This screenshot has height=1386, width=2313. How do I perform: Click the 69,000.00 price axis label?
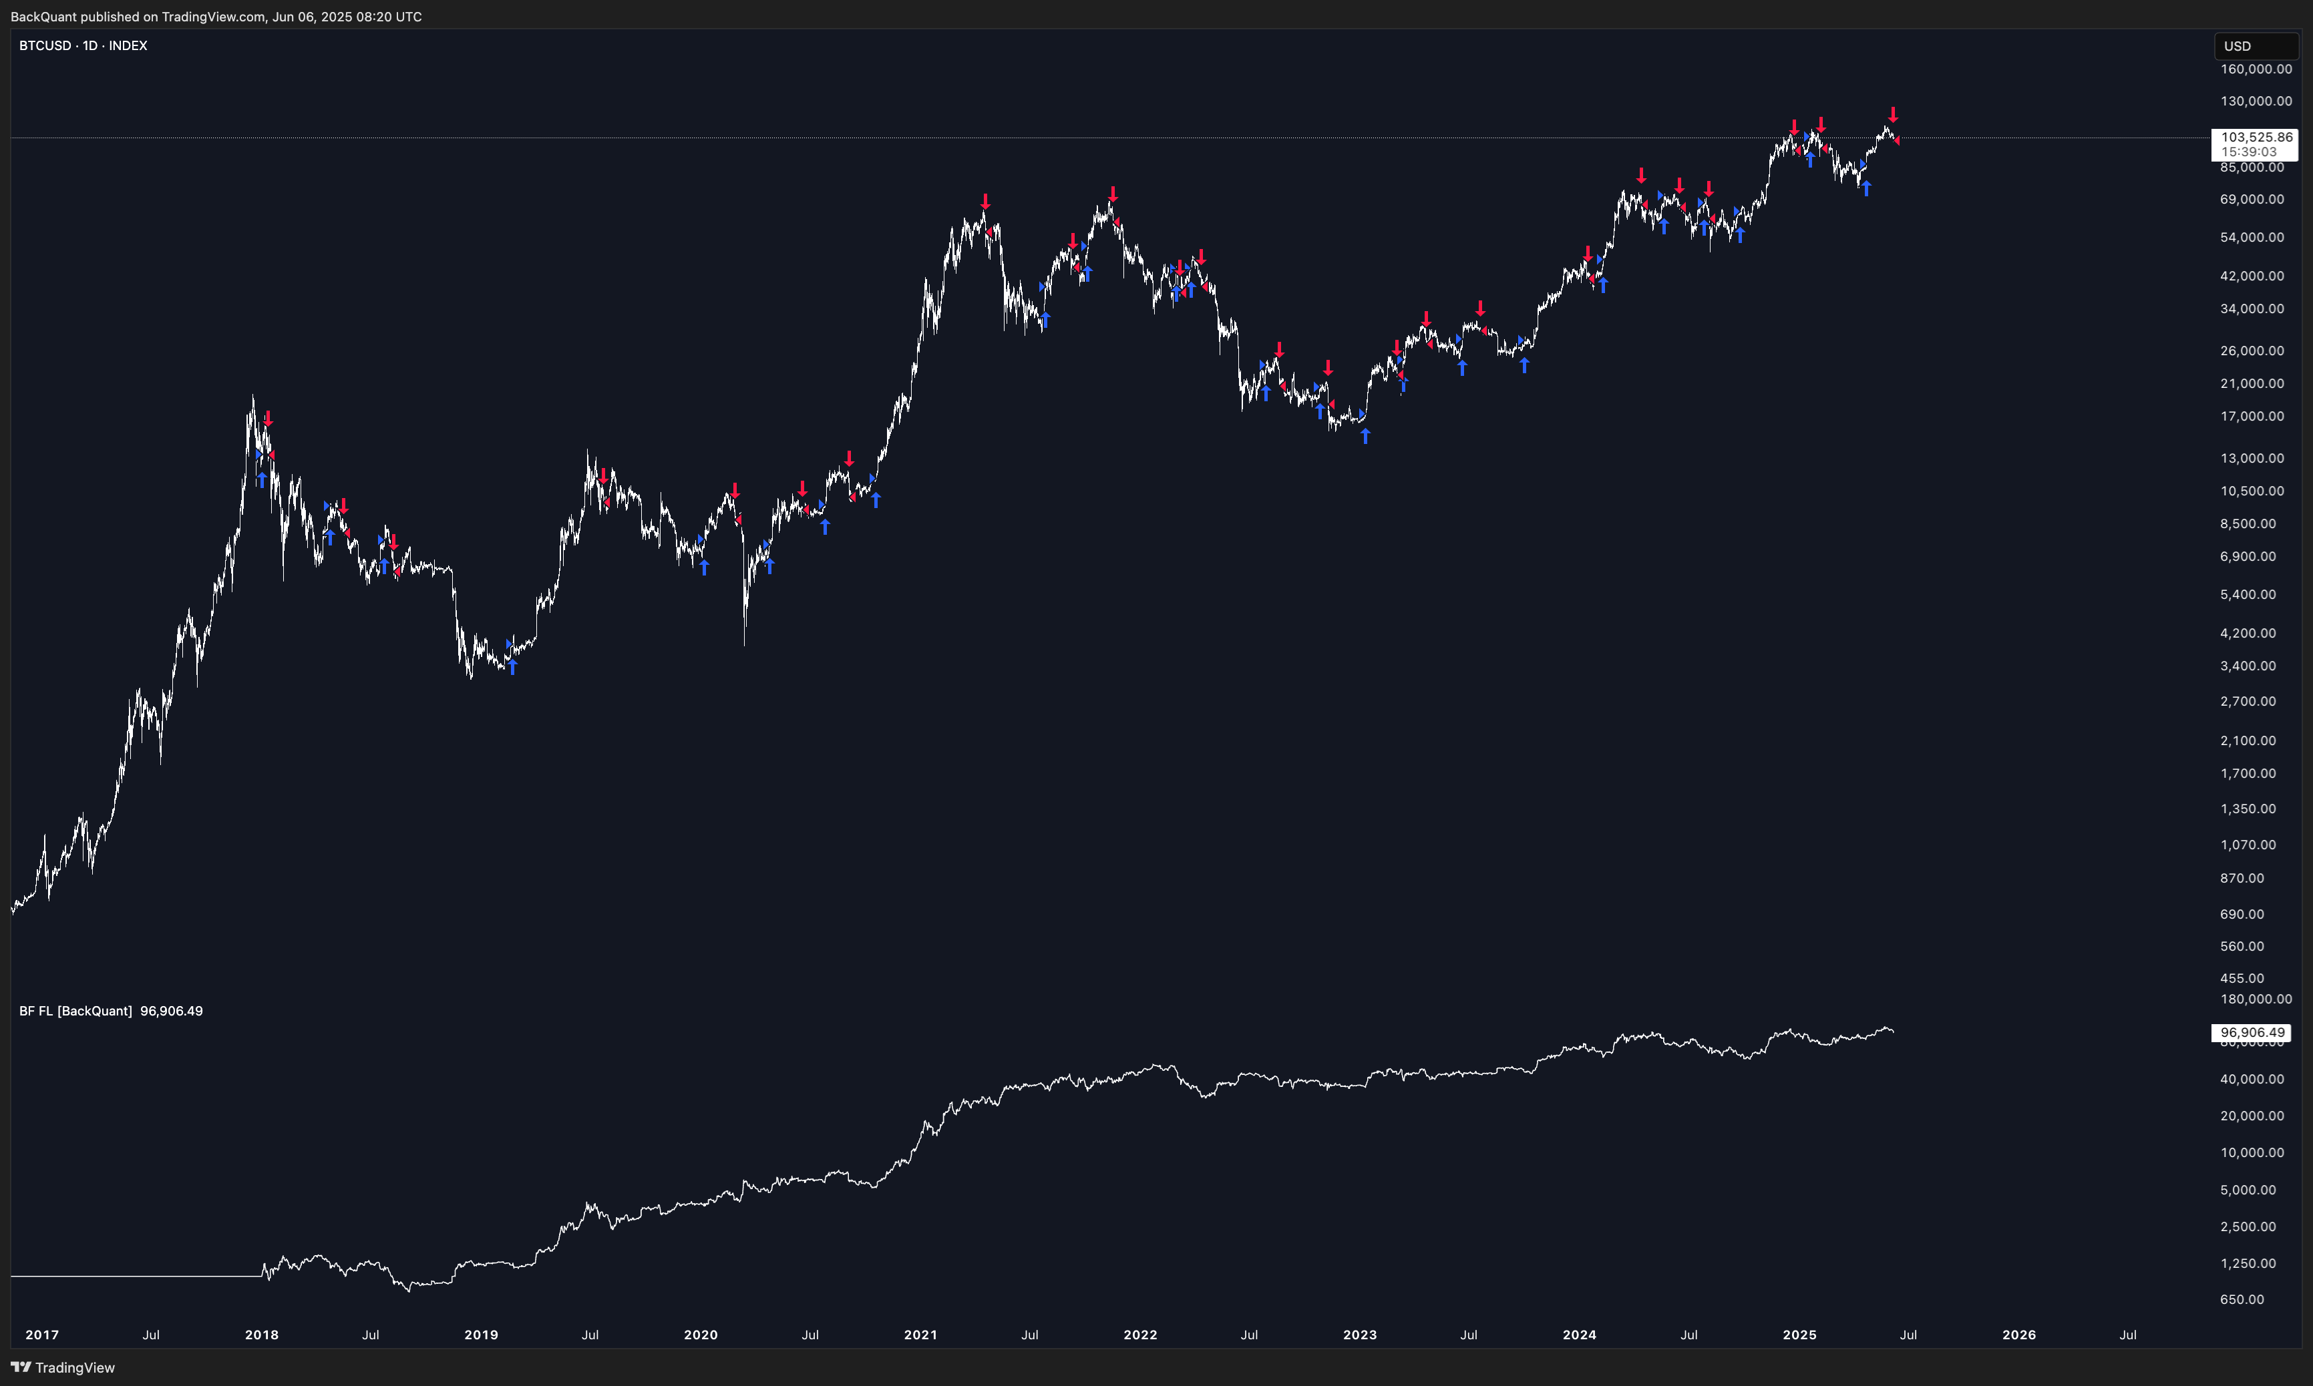tap(2252, 199)
